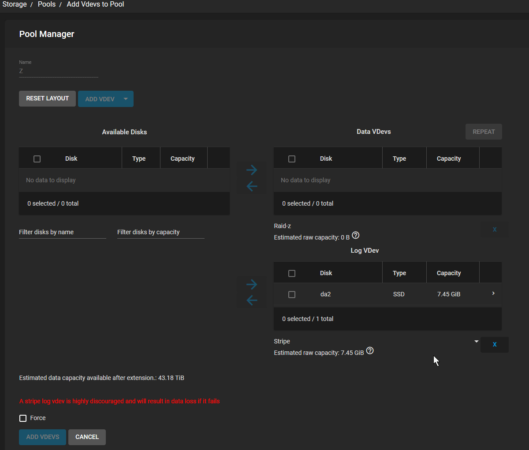The height and width of the screenshot is (450, 529).
Task: Sort Data VDevs by Disk column
Action: [326, 159]
